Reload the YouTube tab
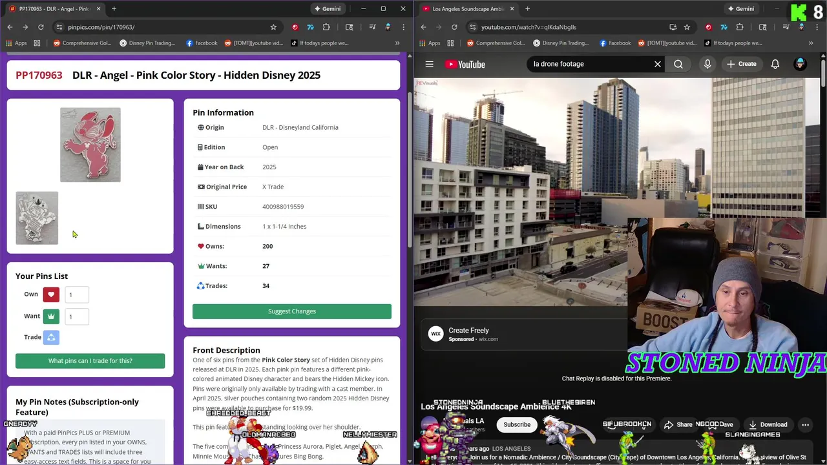 tap(454, 27)
